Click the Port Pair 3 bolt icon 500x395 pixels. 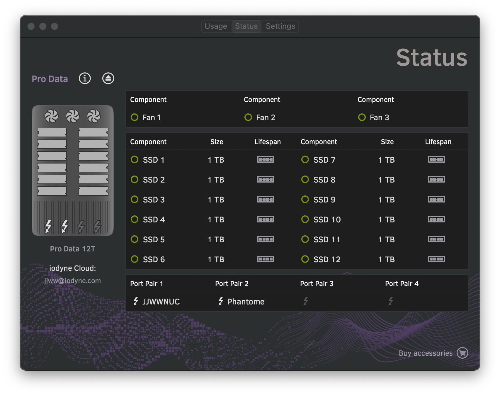[x=306, y=301]
